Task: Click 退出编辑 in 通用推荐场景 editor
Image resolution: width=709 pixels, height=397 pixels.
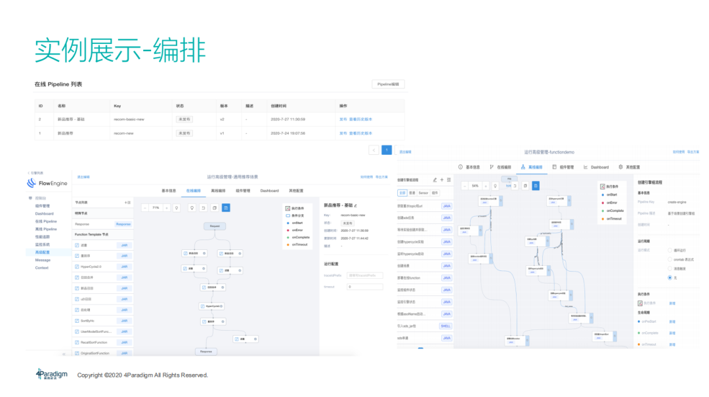Action: click(x=83, y=177)
